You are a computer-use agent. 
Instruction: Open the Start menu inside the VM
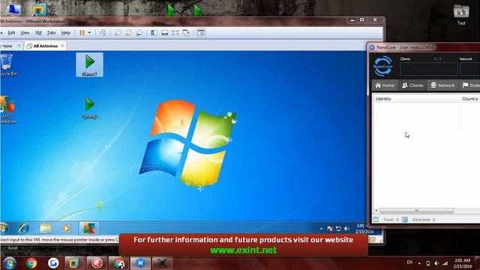[4, 228]
